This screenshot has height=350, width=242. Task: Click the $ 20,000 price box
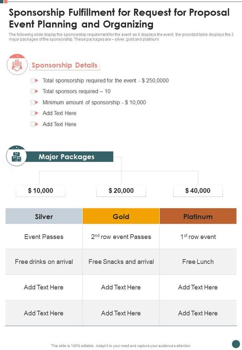(x=121, y=191)
